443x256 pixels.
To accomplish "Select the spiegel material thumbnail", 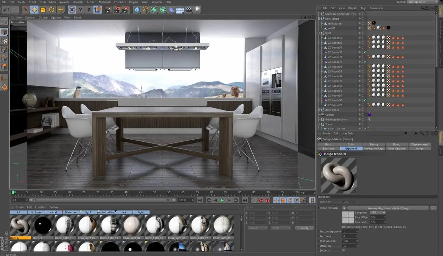I will click(43, 227).
